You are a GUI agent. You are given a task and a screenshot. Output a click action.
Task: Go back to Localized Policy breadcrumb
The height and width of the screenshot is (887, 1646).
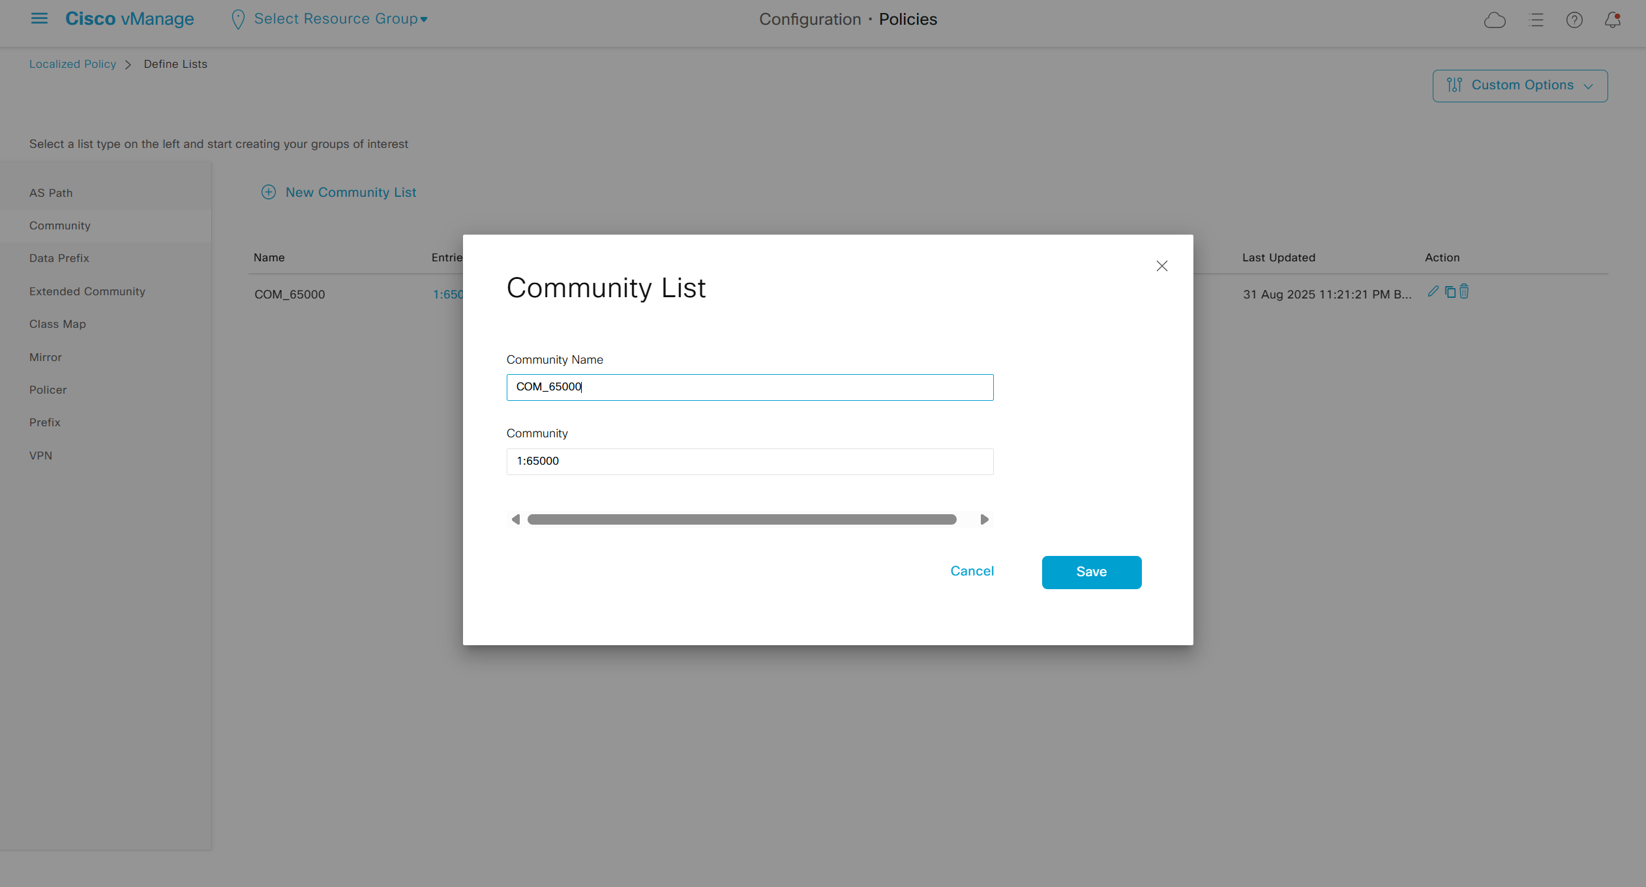[72, 64]
